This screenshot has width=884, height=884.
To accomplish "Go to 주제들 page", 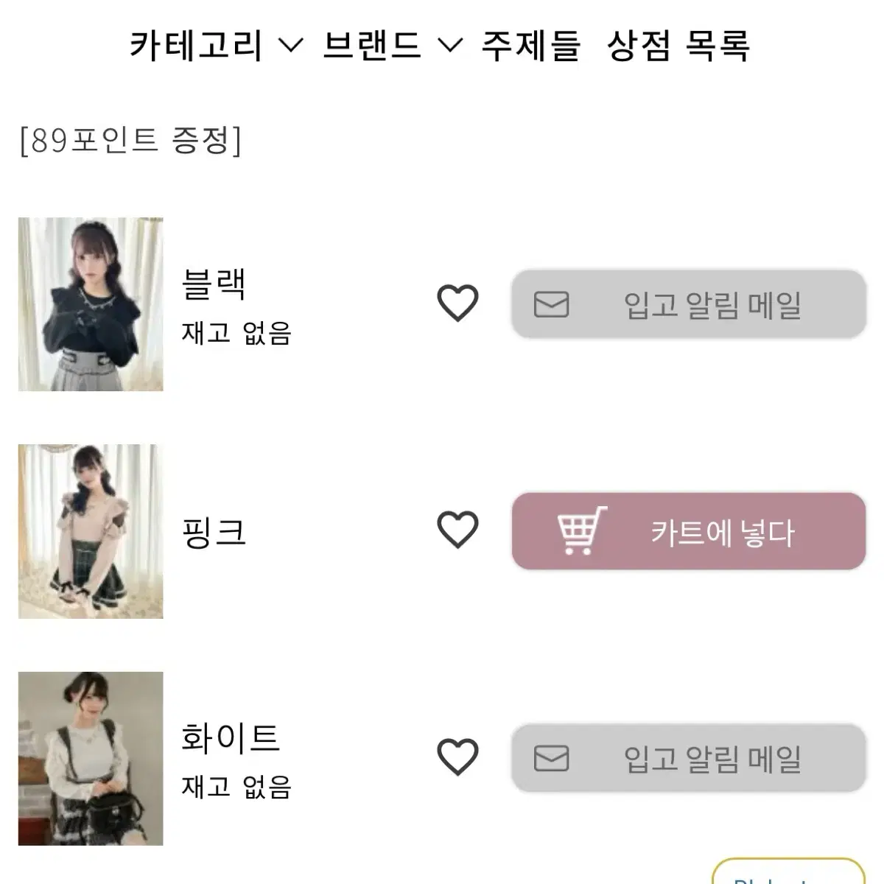I will [x=530, y=45].
